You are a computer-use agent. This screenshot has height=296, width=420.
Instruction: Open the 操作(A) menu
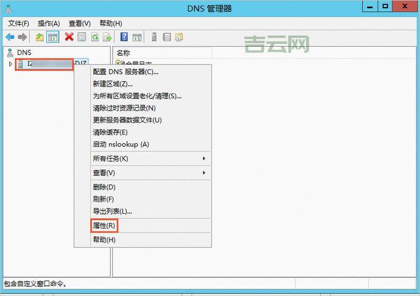point(49,24)
